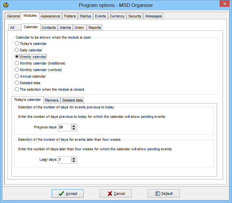Screen dimensions: 232x203
Task: Open the Currency tab
Action: coord(117,16)
